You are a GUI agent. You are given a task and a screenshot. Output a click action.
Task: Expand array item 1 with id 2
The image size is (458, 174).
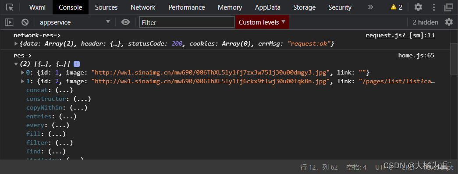(x=22, y=81)
